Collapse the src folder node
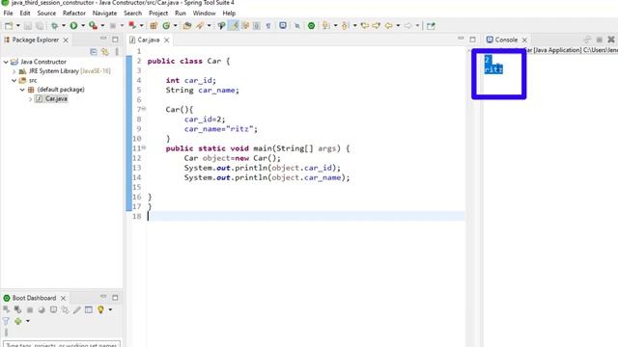The height and width of the screenshot is (347, 618). click(14, 80)
